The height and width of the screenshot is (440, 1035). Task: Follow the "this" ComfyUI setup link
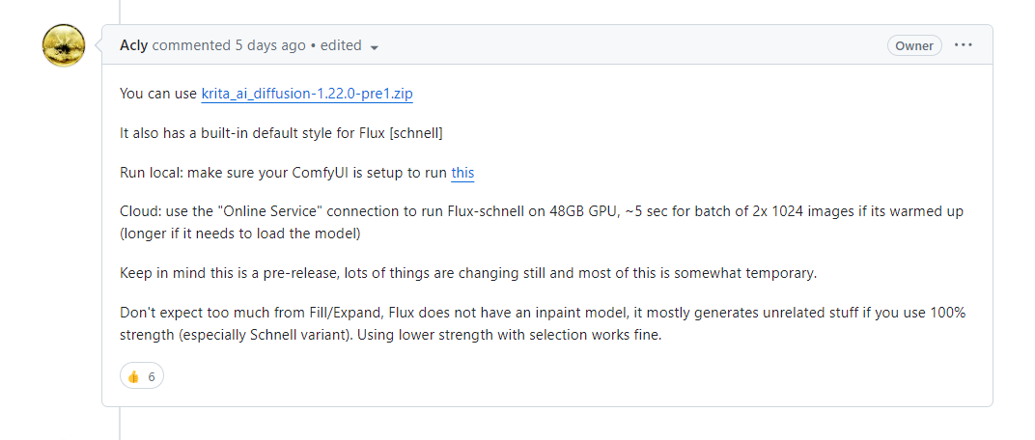pyautogui.click(x=462, y=174)
